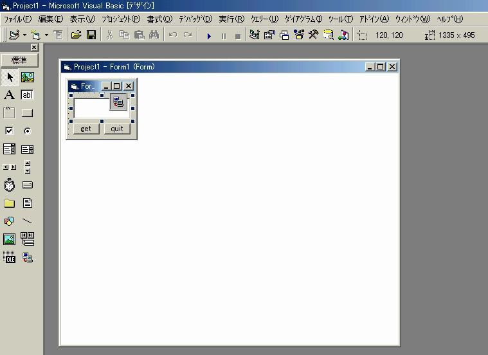Open the 編集(E) menu
The height and width of the screenshot is (355, 488).
click(x=51, y=19)
